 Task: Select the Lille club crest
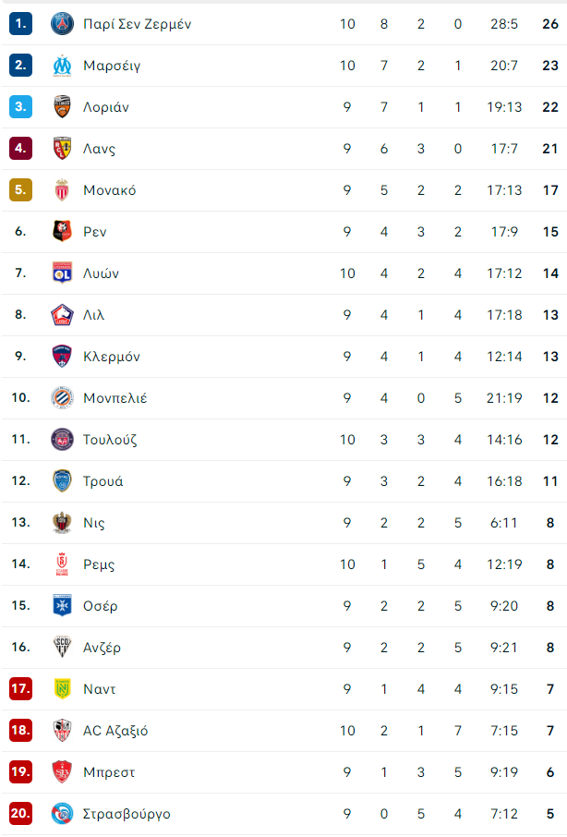point(62,315)
